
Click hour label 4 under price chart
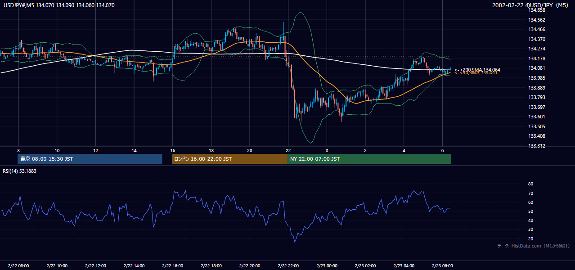404,150
